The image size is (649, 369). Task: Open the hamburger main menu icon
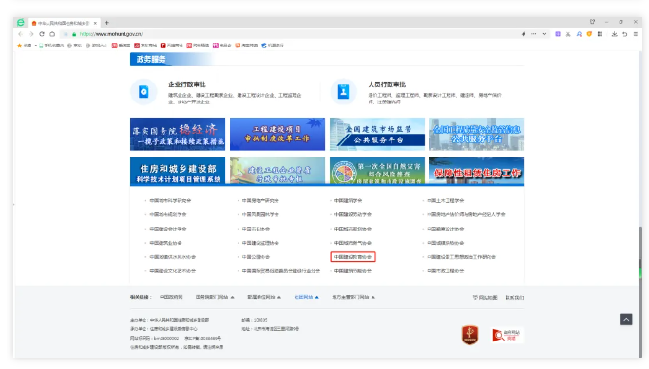(x=636, y=34)
